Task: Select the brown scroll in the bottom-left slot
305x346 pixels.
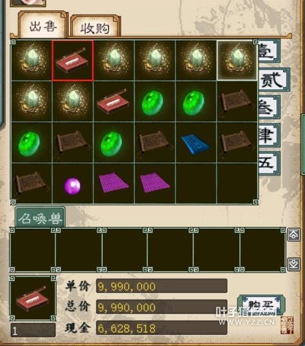Action: [x=32, y=184]
